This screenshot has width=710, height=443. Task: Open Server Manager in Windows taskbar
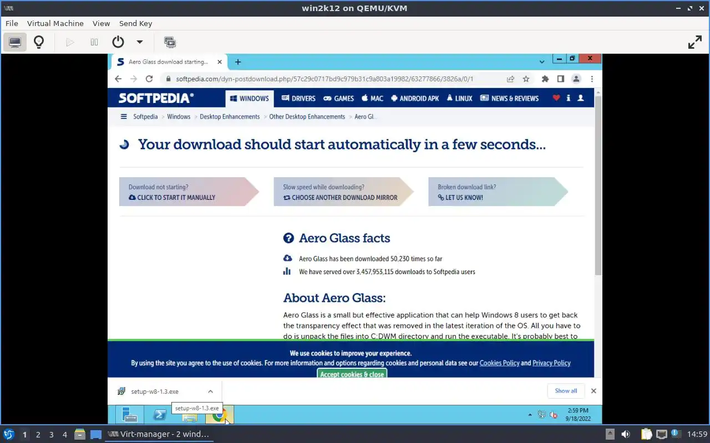(x=130, y=415)
